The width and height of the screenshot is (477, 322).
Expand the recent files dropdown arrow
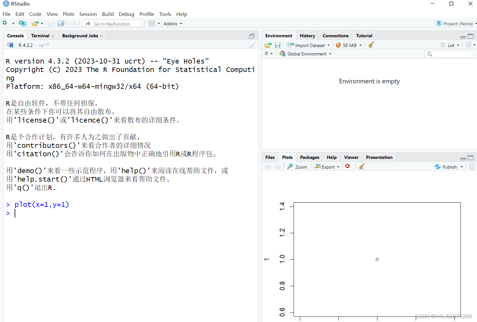(42, 24)
